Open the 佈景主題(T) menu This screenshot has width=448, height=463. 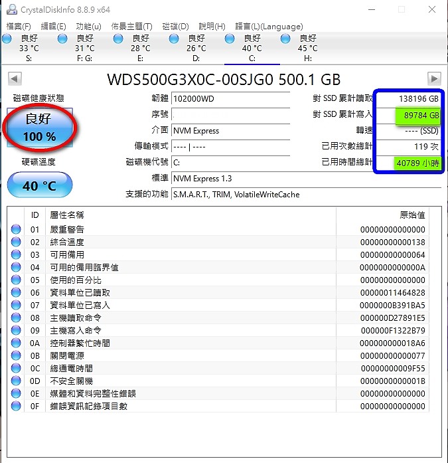[x=131, y=27]
